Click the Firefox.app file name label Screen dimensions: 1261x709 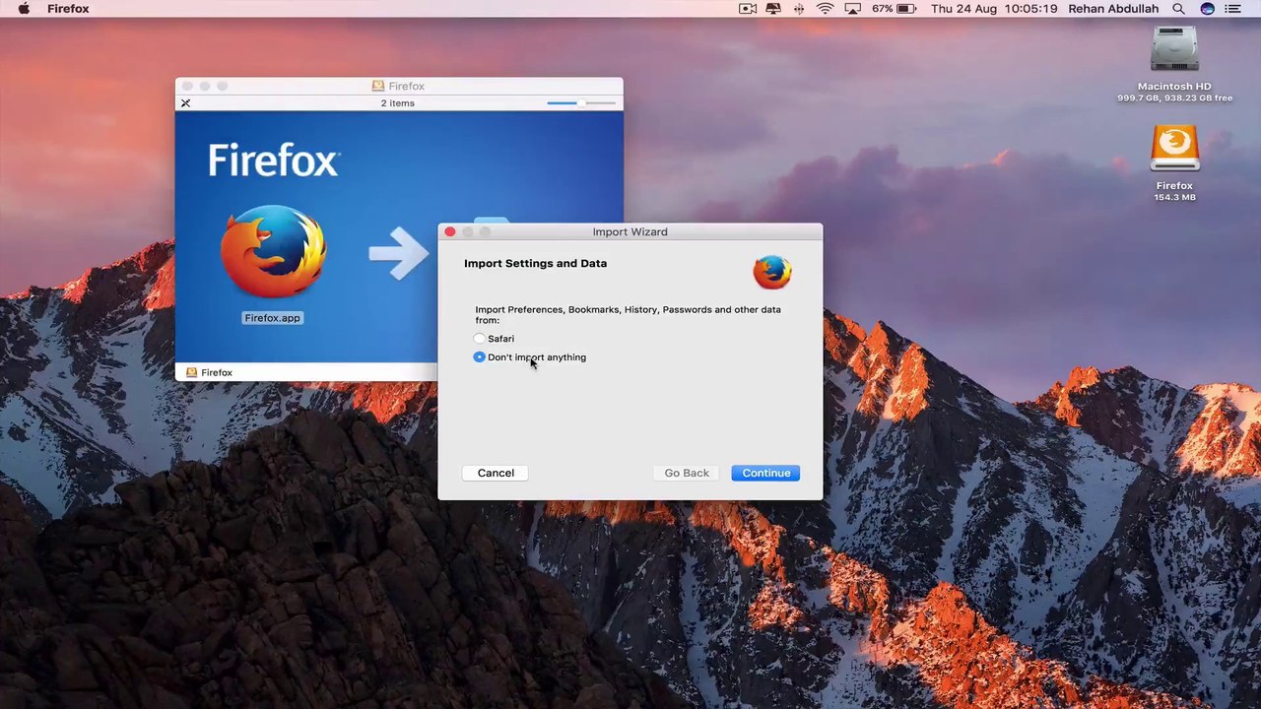coord(272,318)
